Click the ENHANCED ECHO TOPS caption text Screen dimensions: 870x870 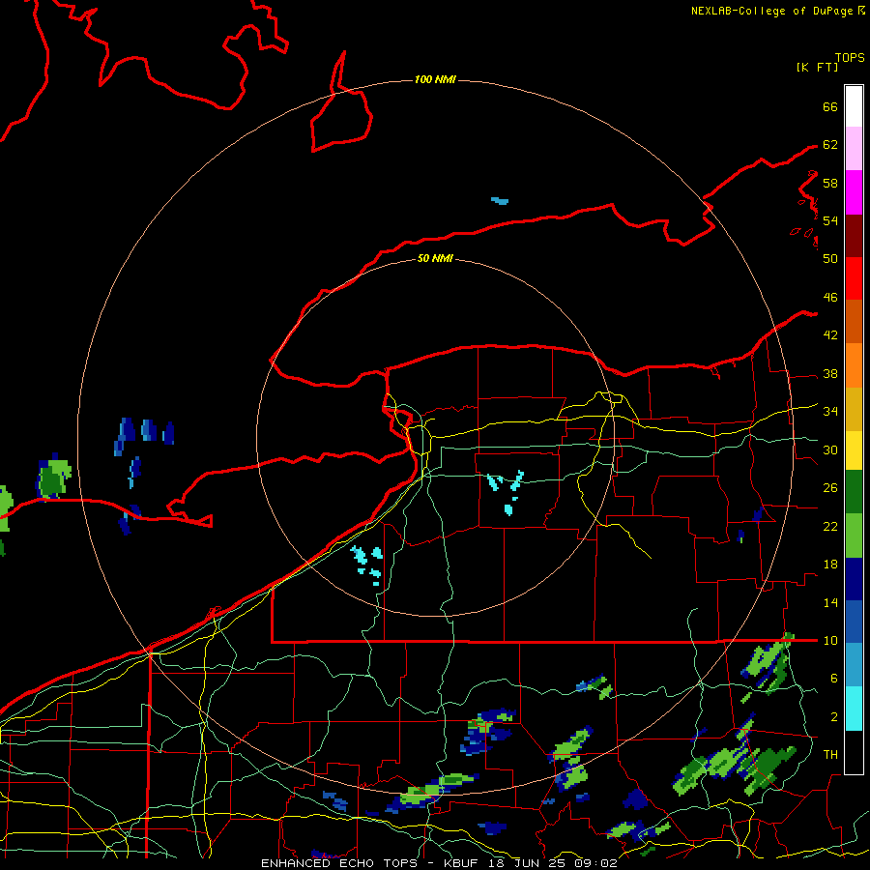point(339,863)
